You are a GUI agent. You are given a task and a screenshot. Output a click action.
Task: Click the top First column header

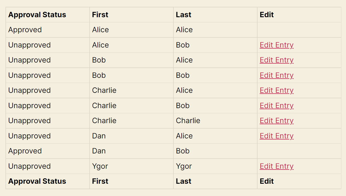pyautogui.click(x=100, y=15)
